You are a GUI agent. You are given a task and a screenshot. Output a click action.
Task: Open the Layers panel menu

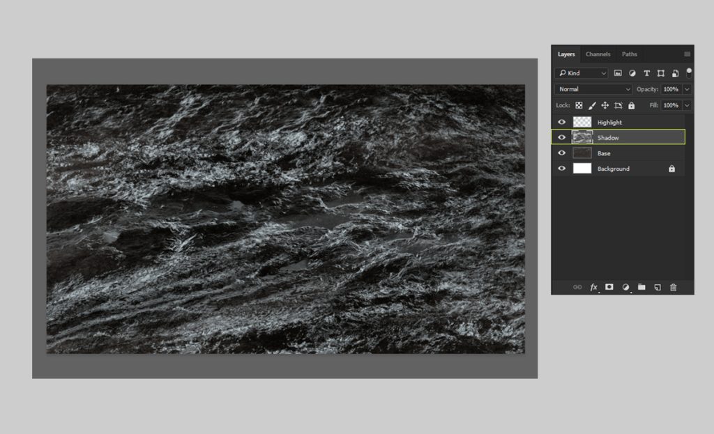[687, 54]
